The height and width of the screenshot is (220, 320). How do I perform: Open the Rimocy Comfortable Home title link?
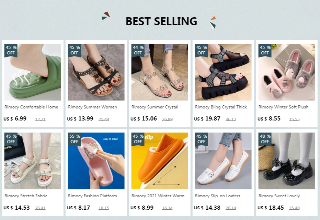point(31,107)
